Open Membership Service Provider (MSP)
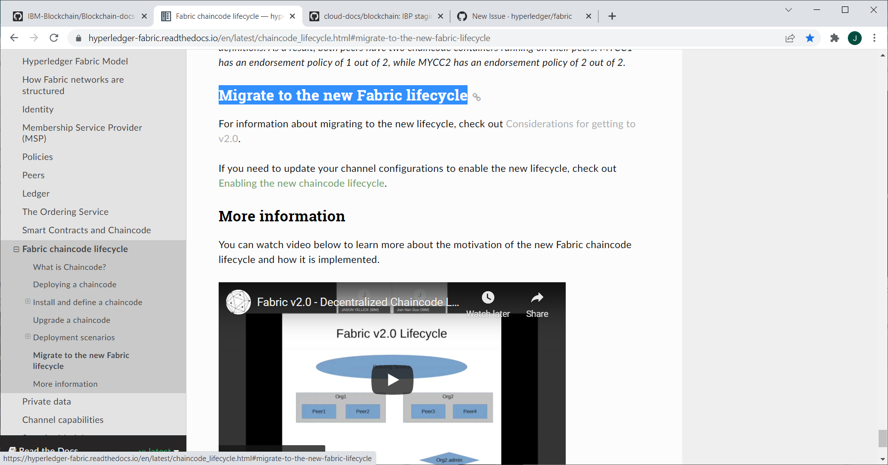This screenshot has width=888, height=465. click(82, 133)
